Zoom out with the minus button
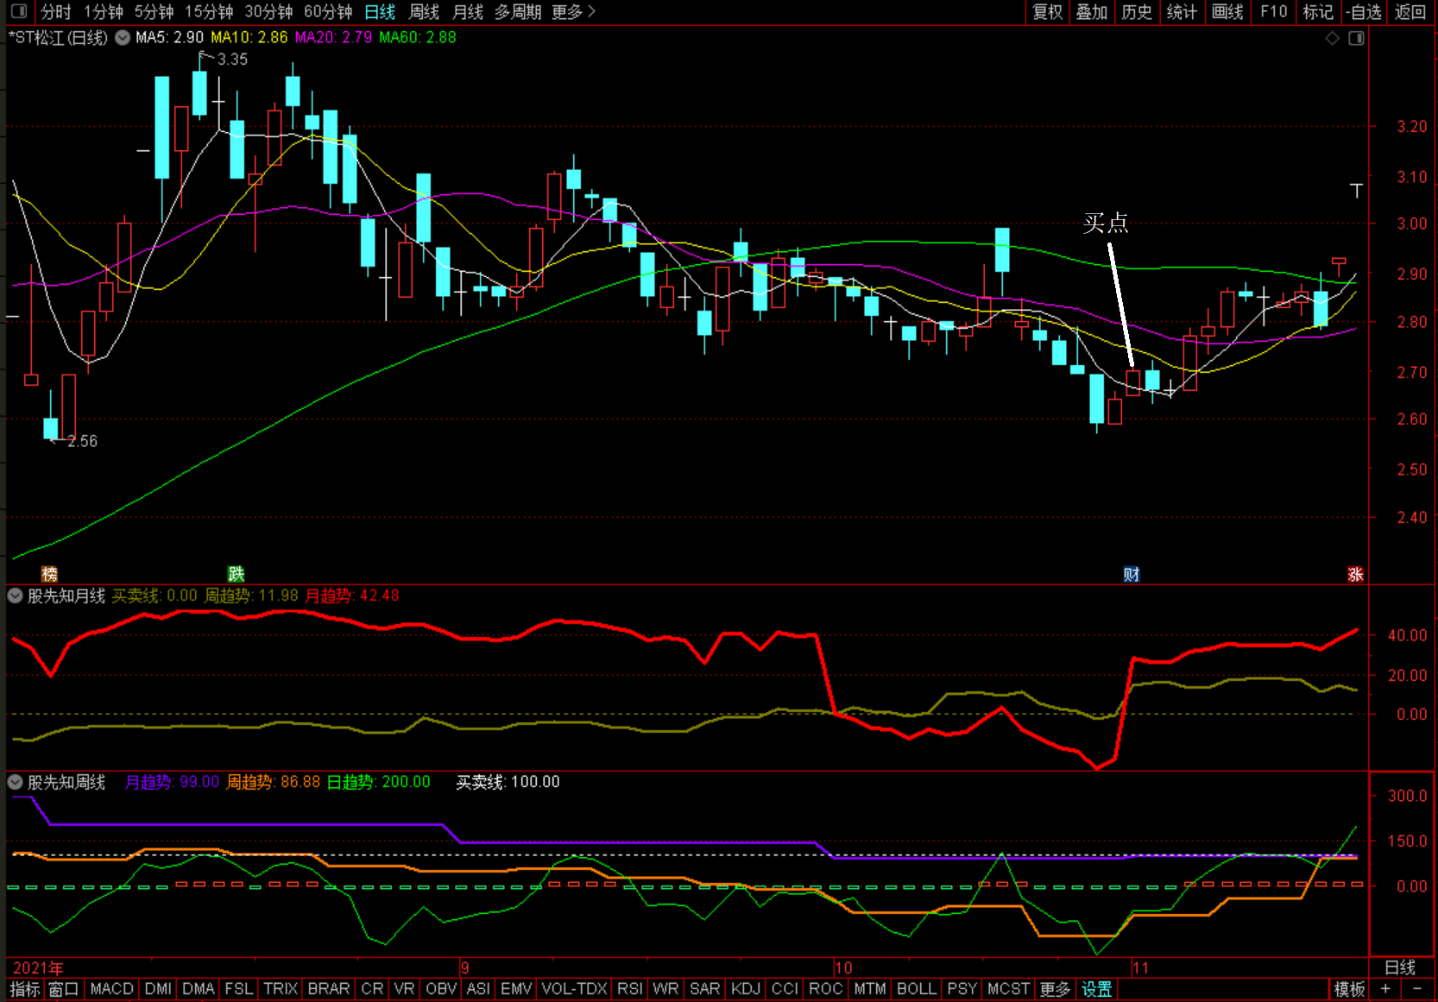The width and height of the screenshot is (1438, 1002). (x=1416, y=989)
